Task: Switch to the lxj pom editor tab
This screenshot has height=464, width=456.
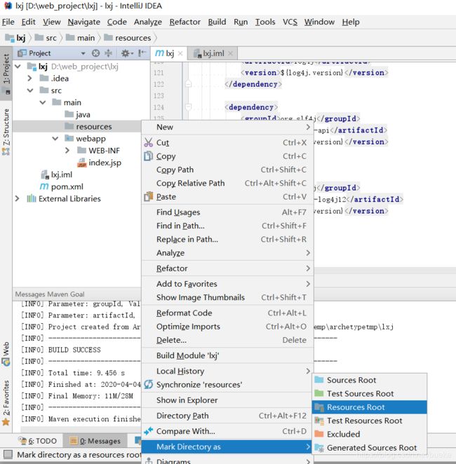Action: (169, 53)
